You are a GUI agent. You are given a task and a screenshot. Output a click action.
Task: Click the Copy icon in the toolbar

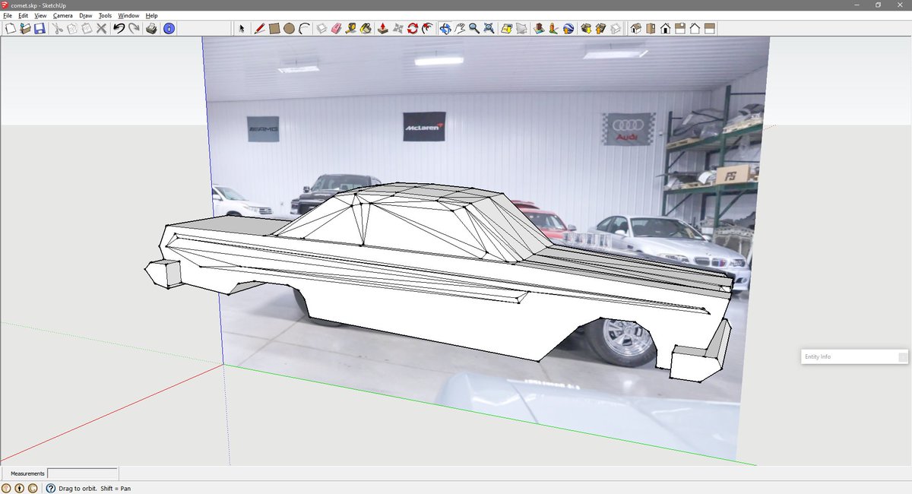point(72,29)
